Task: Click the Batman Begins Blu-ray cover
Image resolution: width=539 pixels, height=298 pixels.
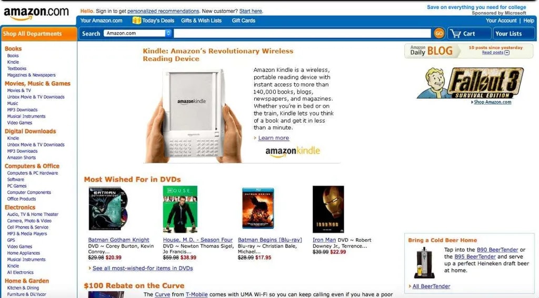Action: (x=258, y=209)
